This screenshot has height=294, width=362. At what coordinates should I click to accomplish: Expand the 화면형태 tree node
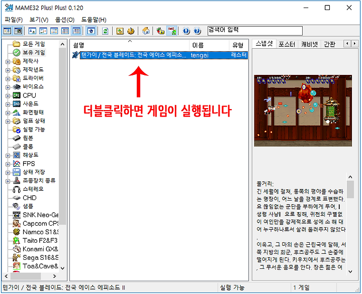[x=8, y=113]
